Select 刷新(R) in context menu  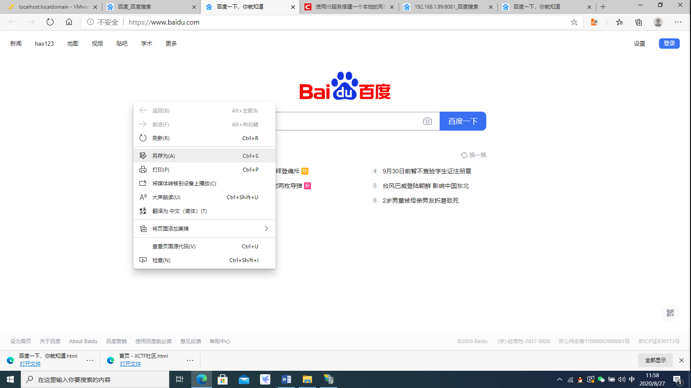point(204,138)
